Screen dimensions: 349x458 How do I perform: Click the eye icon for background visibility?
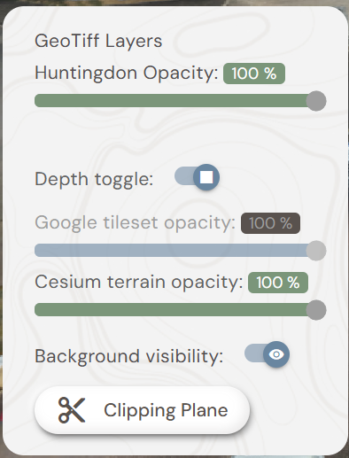click(276, 354)
